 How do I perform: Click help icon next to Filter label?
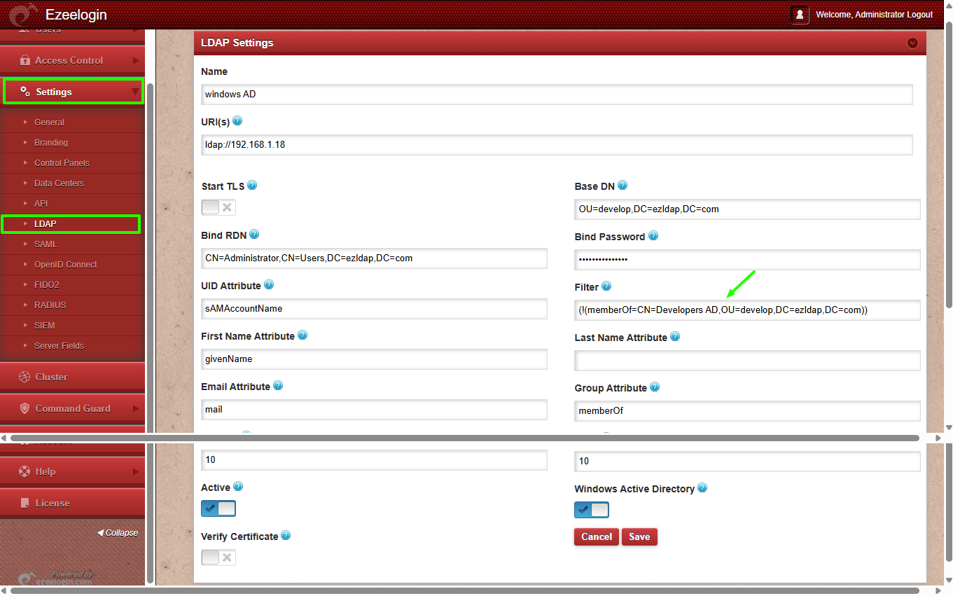coord(606,286)
